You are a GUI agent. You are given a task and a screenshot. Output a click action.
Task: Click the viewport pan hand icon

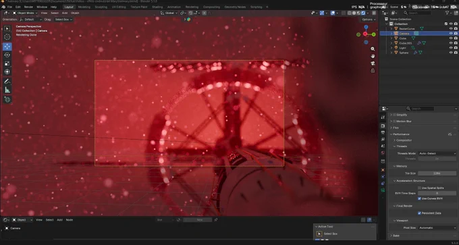[373, 56]
